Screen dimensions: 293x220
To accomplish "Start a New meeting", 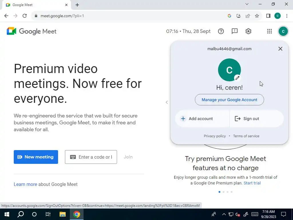I will pyautogui.click(x=36, y=157).
